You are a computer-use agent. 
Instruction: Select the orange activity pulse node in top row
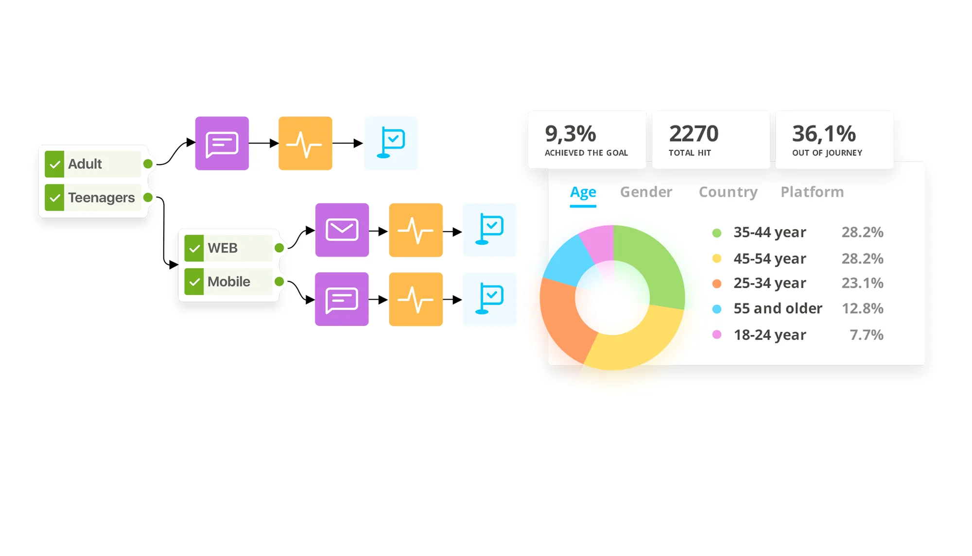pos(305,143)
